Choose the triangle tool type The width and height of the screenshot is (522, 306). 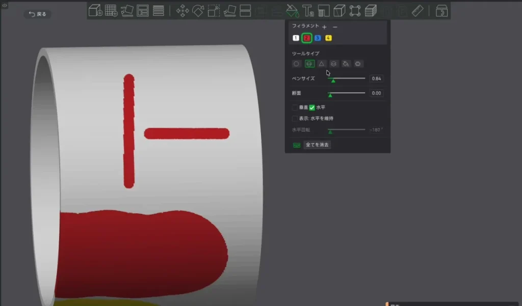point(322,64)
